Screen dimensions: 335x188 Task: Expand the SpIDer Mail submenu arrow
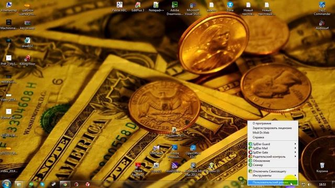click(295, 148)
